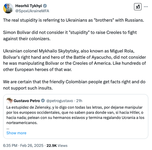Click the 21h timestamp on quoted post
The image size is (152, 150).
point(79,101)
